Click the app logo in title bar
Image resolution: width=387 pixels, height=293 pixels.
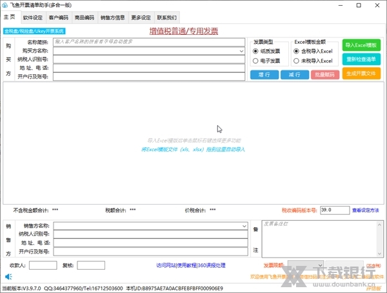(x=5, y=5)
